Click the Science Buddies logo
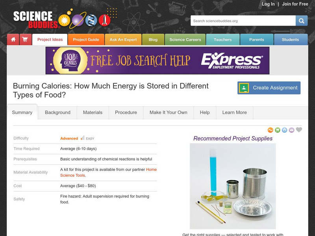315x236 pixels. click(x=62, y=20)
